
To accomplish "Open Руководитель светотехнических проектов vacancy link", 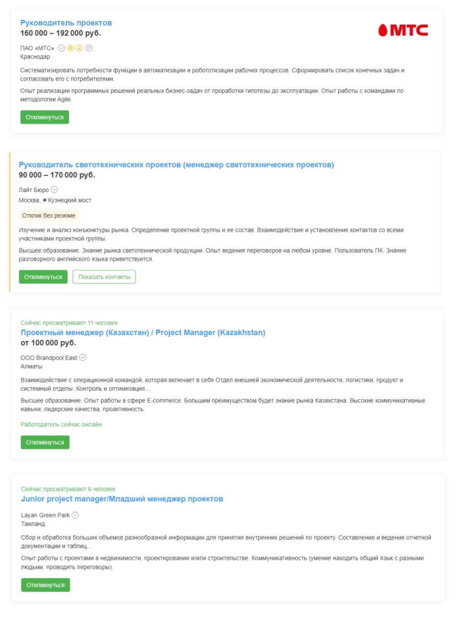I will click(176, 165).
